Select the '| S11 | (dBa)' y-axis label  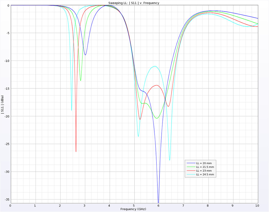[x=2, y=104]
